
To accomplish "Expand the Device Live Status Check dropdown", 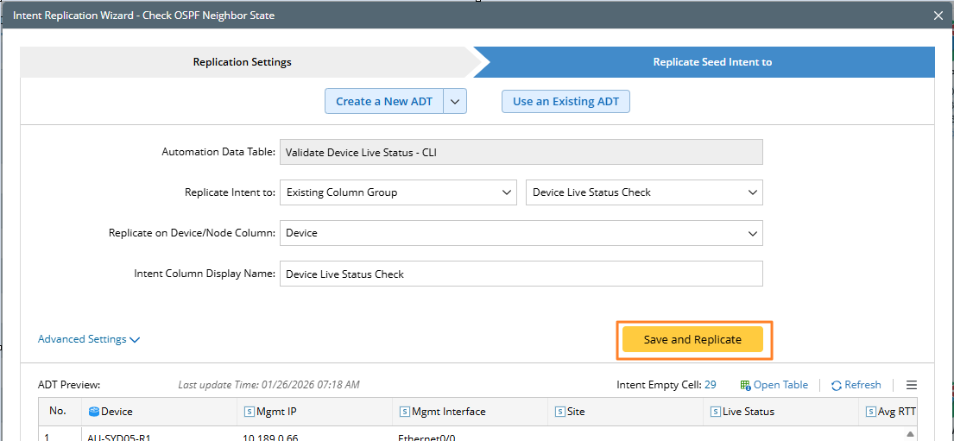I will pyautogui.click(x=644, y=192).
